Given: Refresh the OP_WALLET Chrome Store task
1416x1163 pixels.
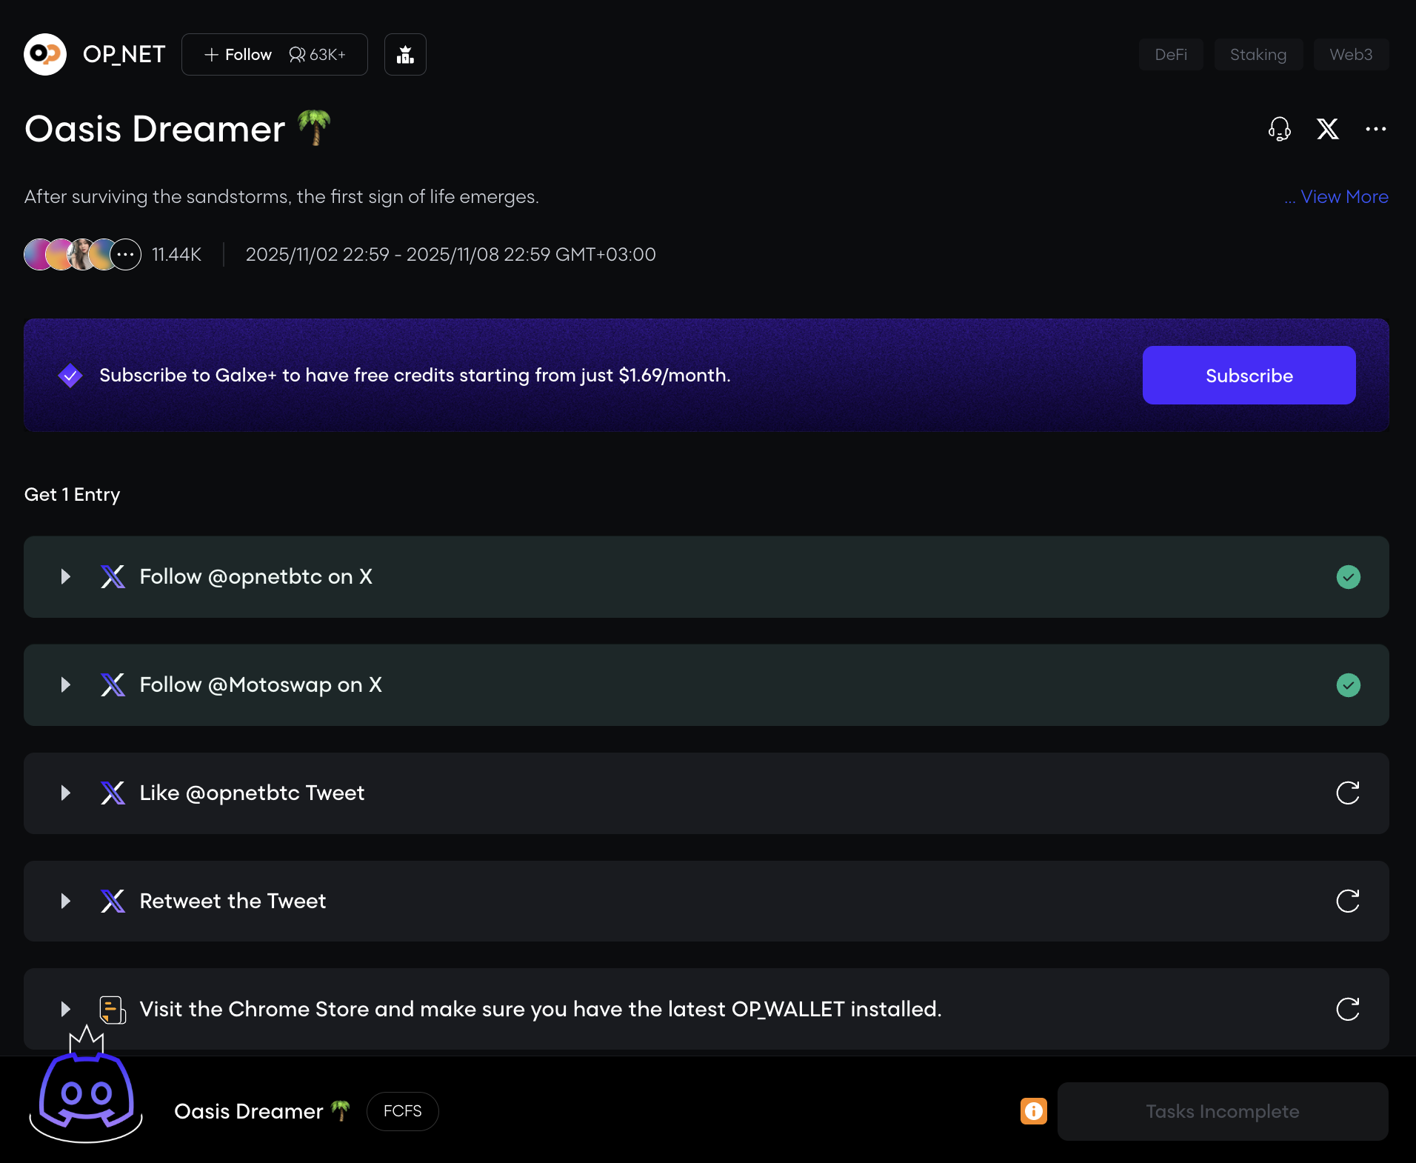Looking at the screenshot, I should click(1347, 1009).
